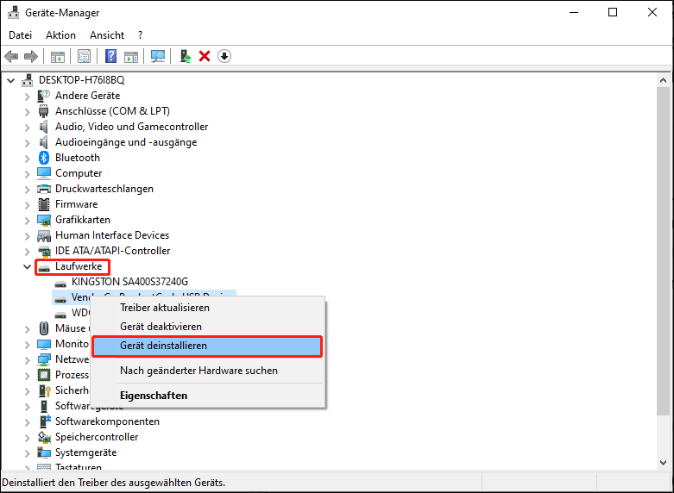The width and height of the screenshot is (674, 493).
Task: Click the Forward arrow toolbar icon
Action: (31, 56)
